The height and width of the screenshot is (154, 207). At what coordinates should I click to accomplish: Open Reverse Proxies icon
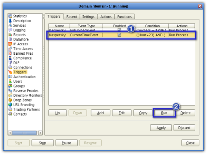(x=10, y=91)
